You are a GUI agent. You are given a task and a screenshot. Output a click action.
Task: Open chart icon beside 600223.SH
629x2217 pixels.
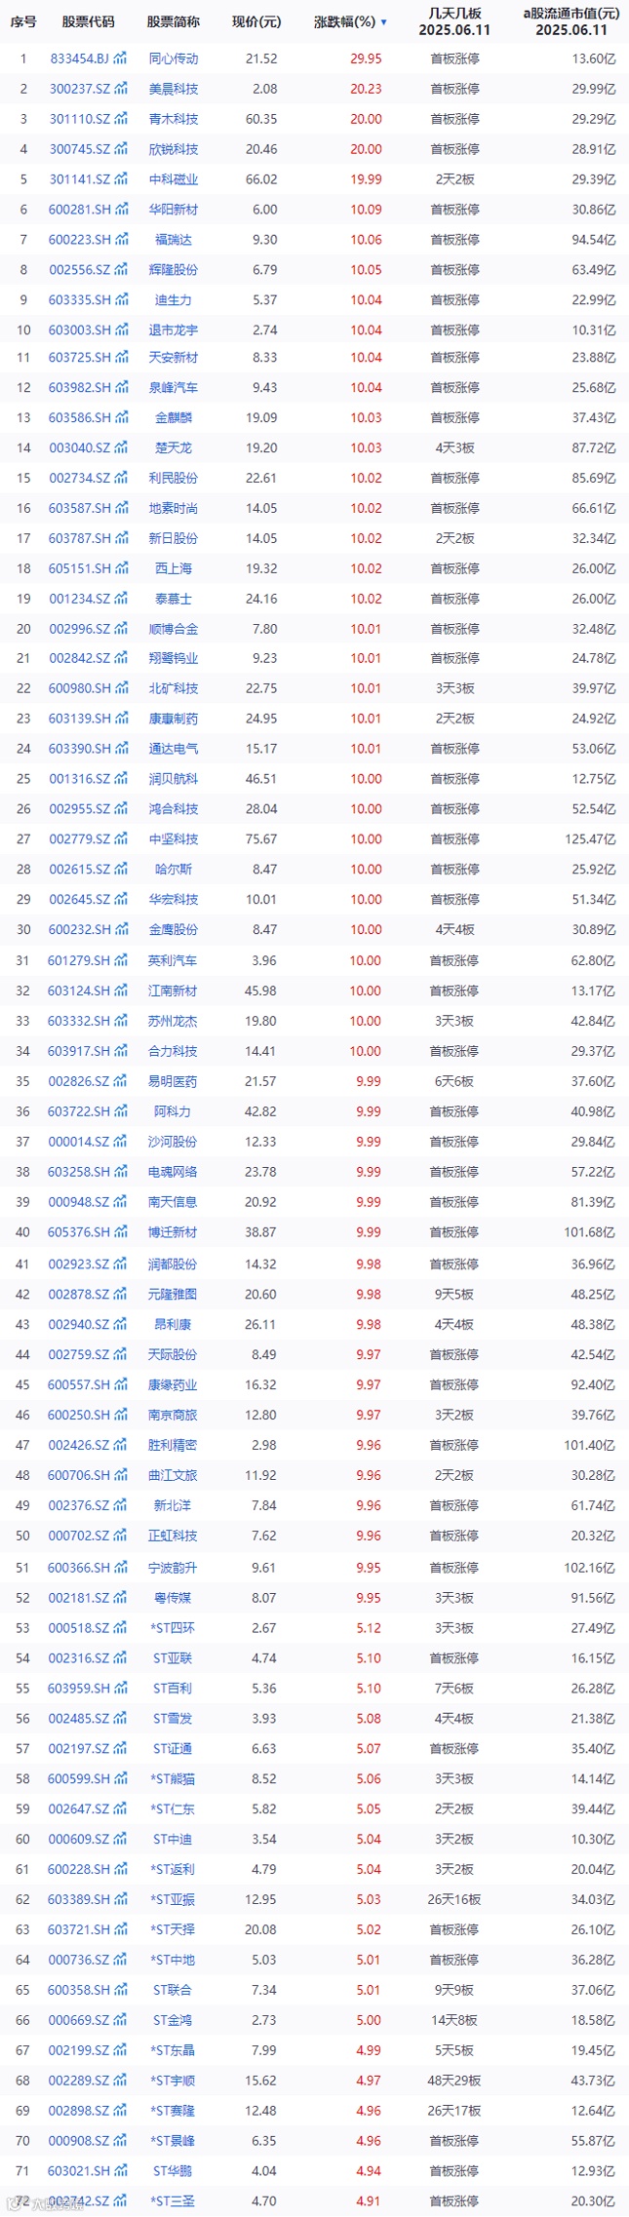click(121, 240)
